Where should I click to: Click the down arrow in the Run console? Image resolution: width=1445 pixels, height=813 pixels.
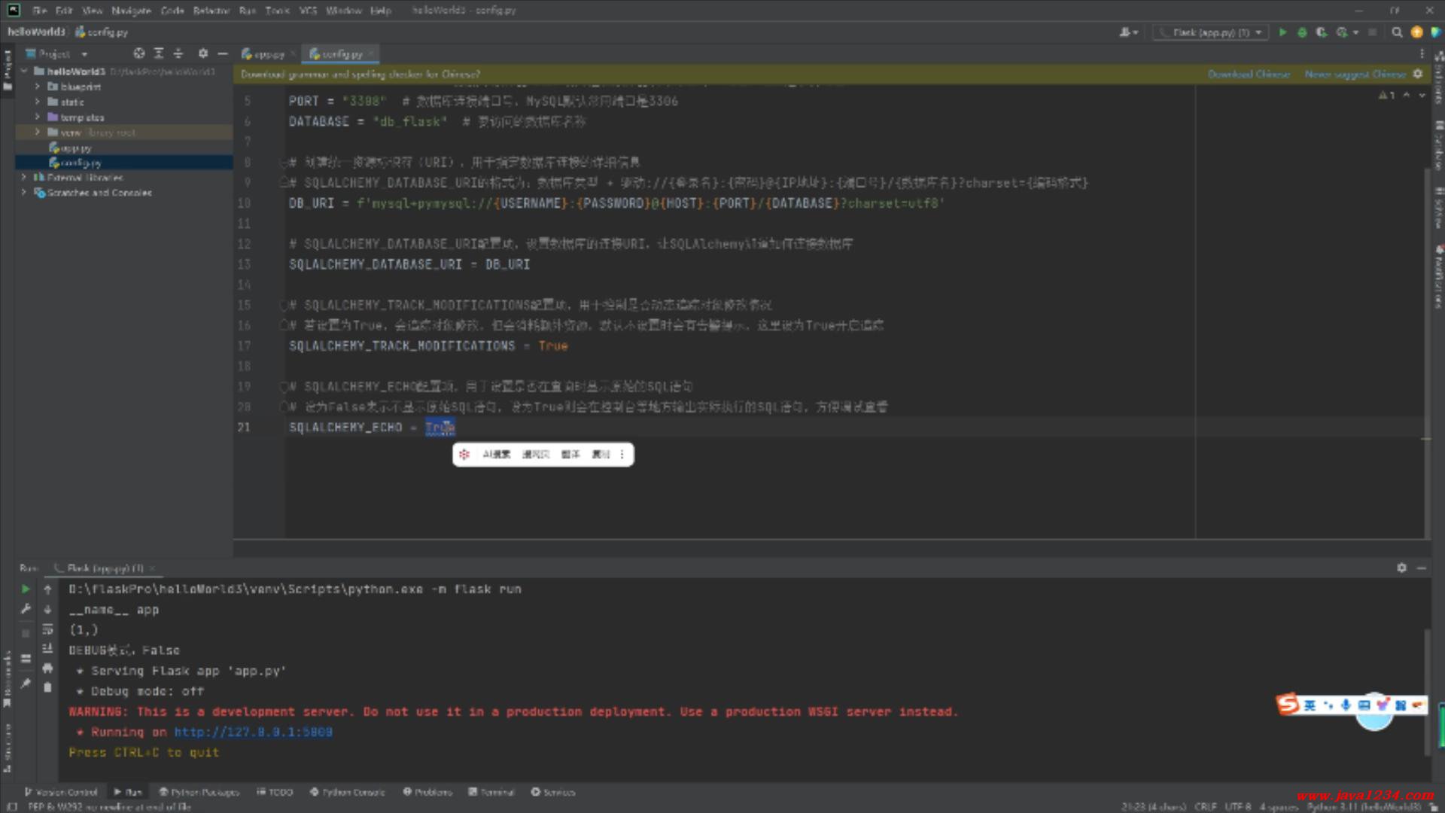coord(47,609)
